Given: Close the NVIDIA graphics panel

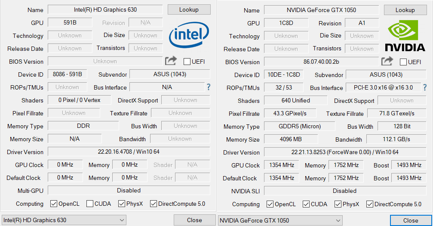Looking at the screenshot, I should click(x=411, y=221).
